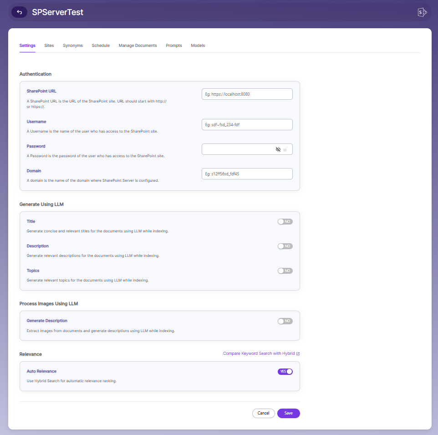
Task: Open the Sites tab
Action: coord(49,46)
